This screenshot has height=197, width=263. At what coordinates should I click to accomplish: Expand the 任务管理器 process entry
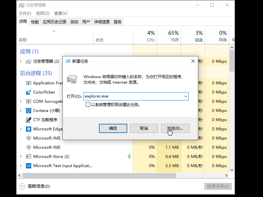click(21, 61)
